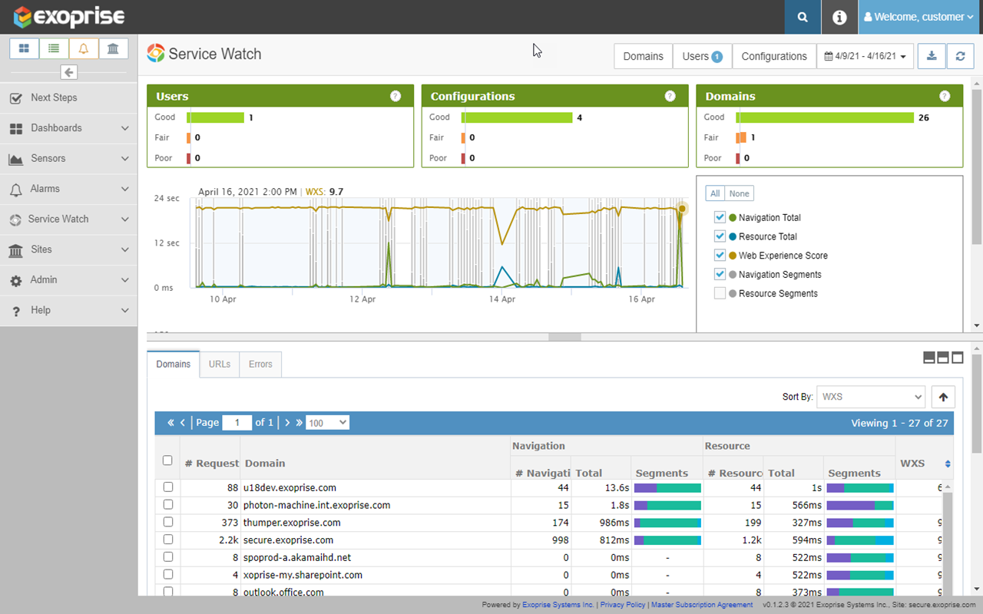Click the Configurations button
Image resolution: width=983 pixels, height=614 pixels.
tap(773, 56)
